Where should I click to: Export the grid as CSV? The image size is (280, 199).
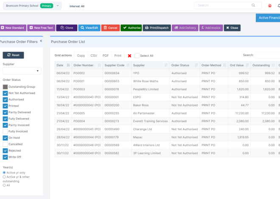point(94,55)
